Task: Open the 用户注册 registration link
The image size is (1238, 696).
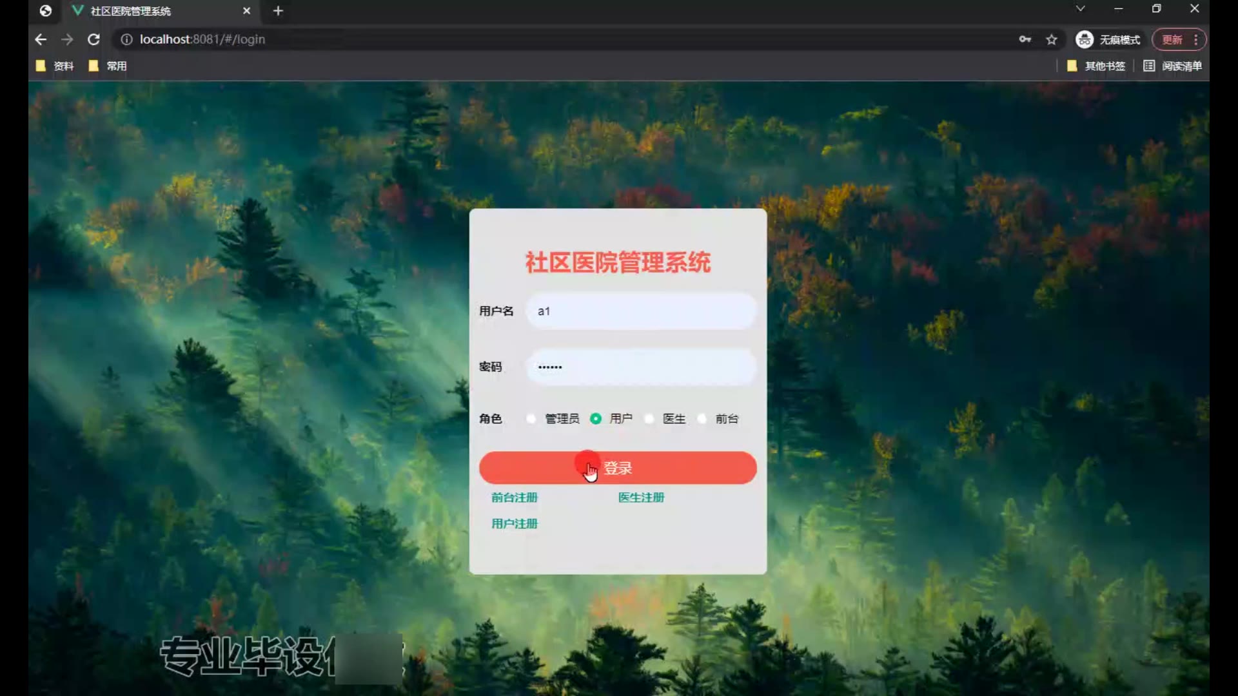Action: tap(515, 524)
